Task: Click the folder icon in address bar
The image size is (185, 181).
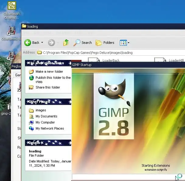Action: coord(40,52)
